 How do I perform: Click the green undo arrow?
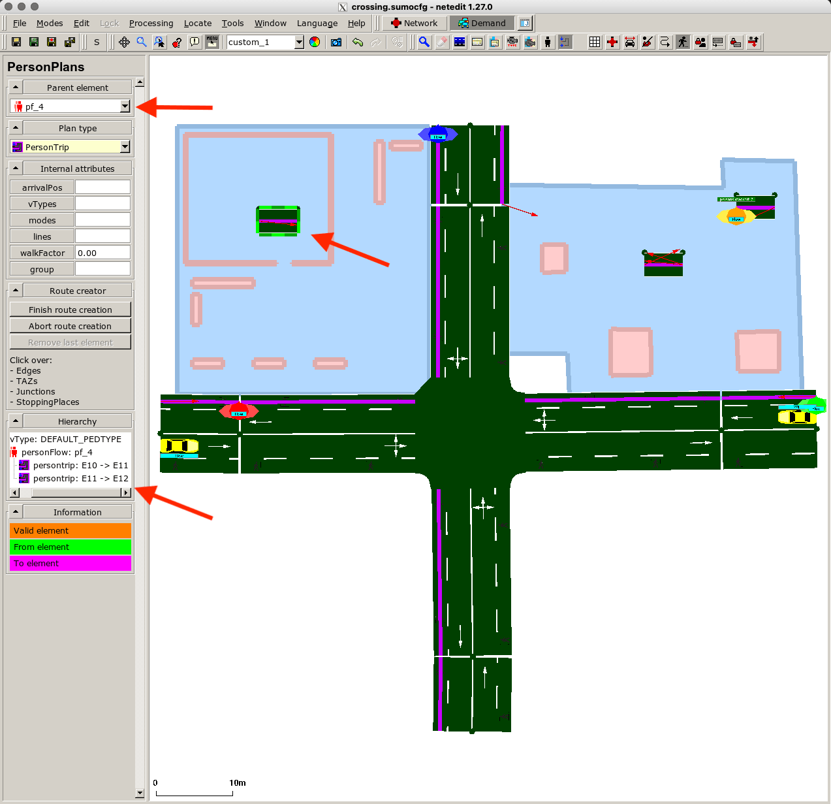click(358, 42)
